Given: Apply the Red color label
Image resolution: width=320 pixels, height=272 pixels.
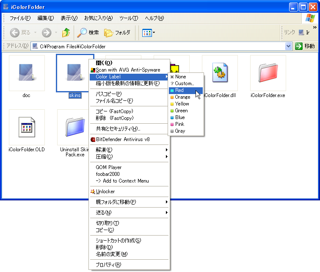Looking at the screenshot, I should (186, 90).
